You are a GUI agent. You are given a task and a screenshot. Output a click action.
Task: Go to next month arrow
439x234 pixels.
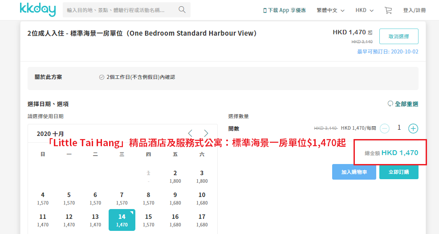206,133
